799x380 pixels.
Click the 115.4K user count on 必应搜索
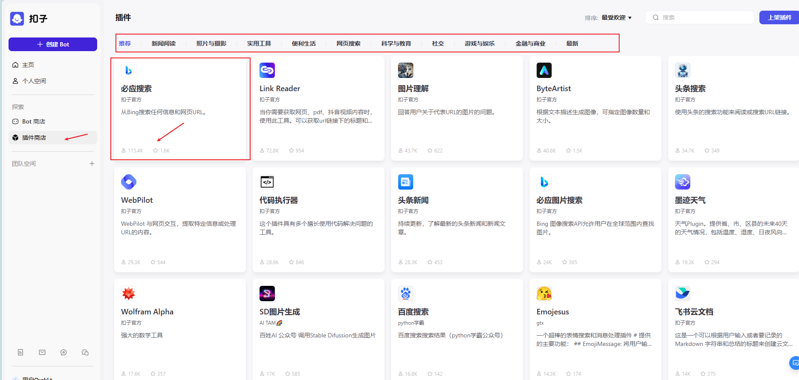click(x=133, y=151)
